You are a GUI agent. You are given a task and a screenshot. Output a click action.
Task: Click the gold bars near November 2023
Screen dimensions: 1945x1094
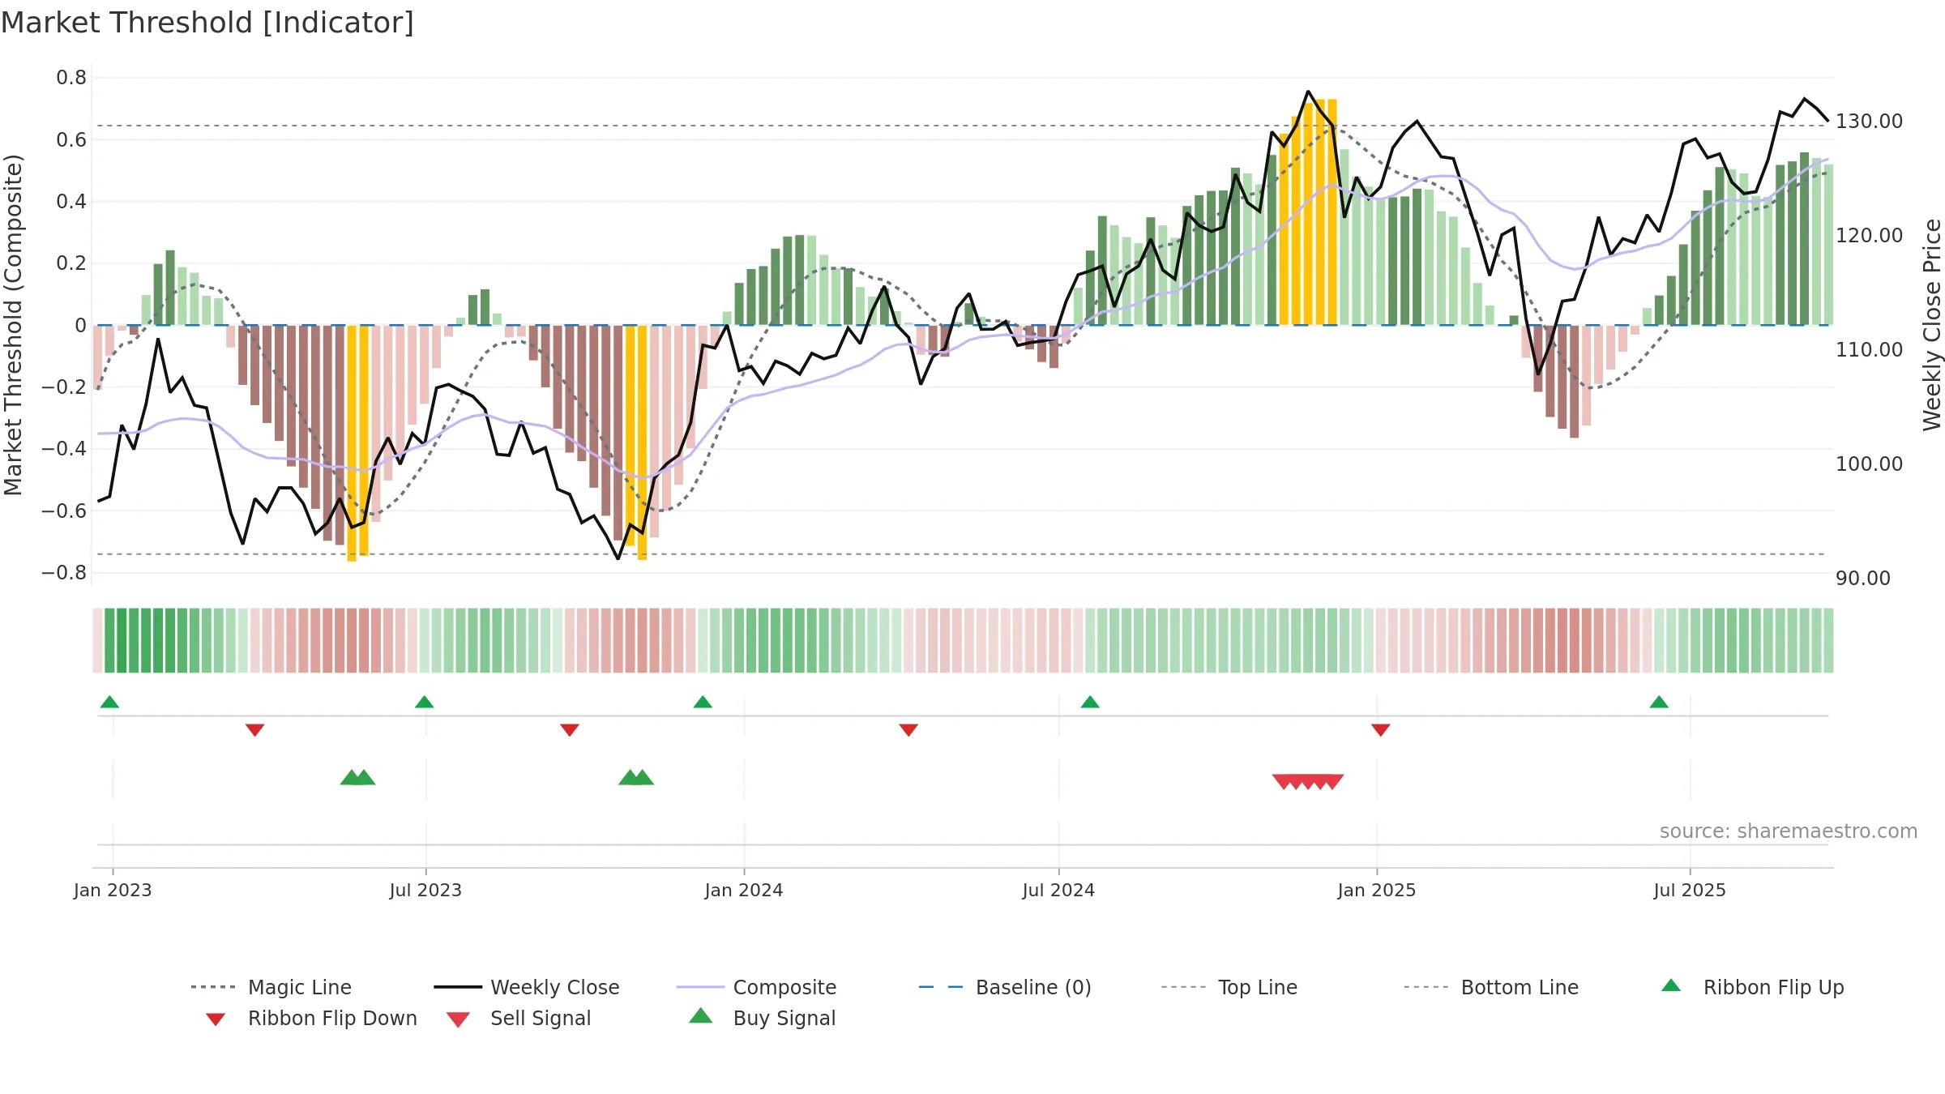636,442
